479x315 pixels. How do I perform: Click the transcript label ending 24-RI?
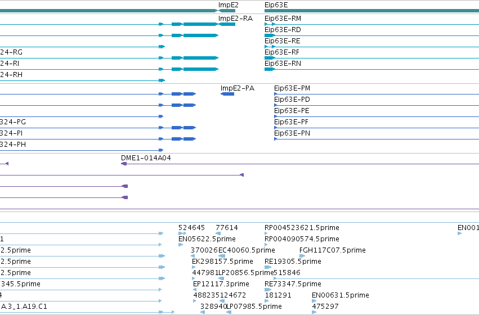coord(10,64)
